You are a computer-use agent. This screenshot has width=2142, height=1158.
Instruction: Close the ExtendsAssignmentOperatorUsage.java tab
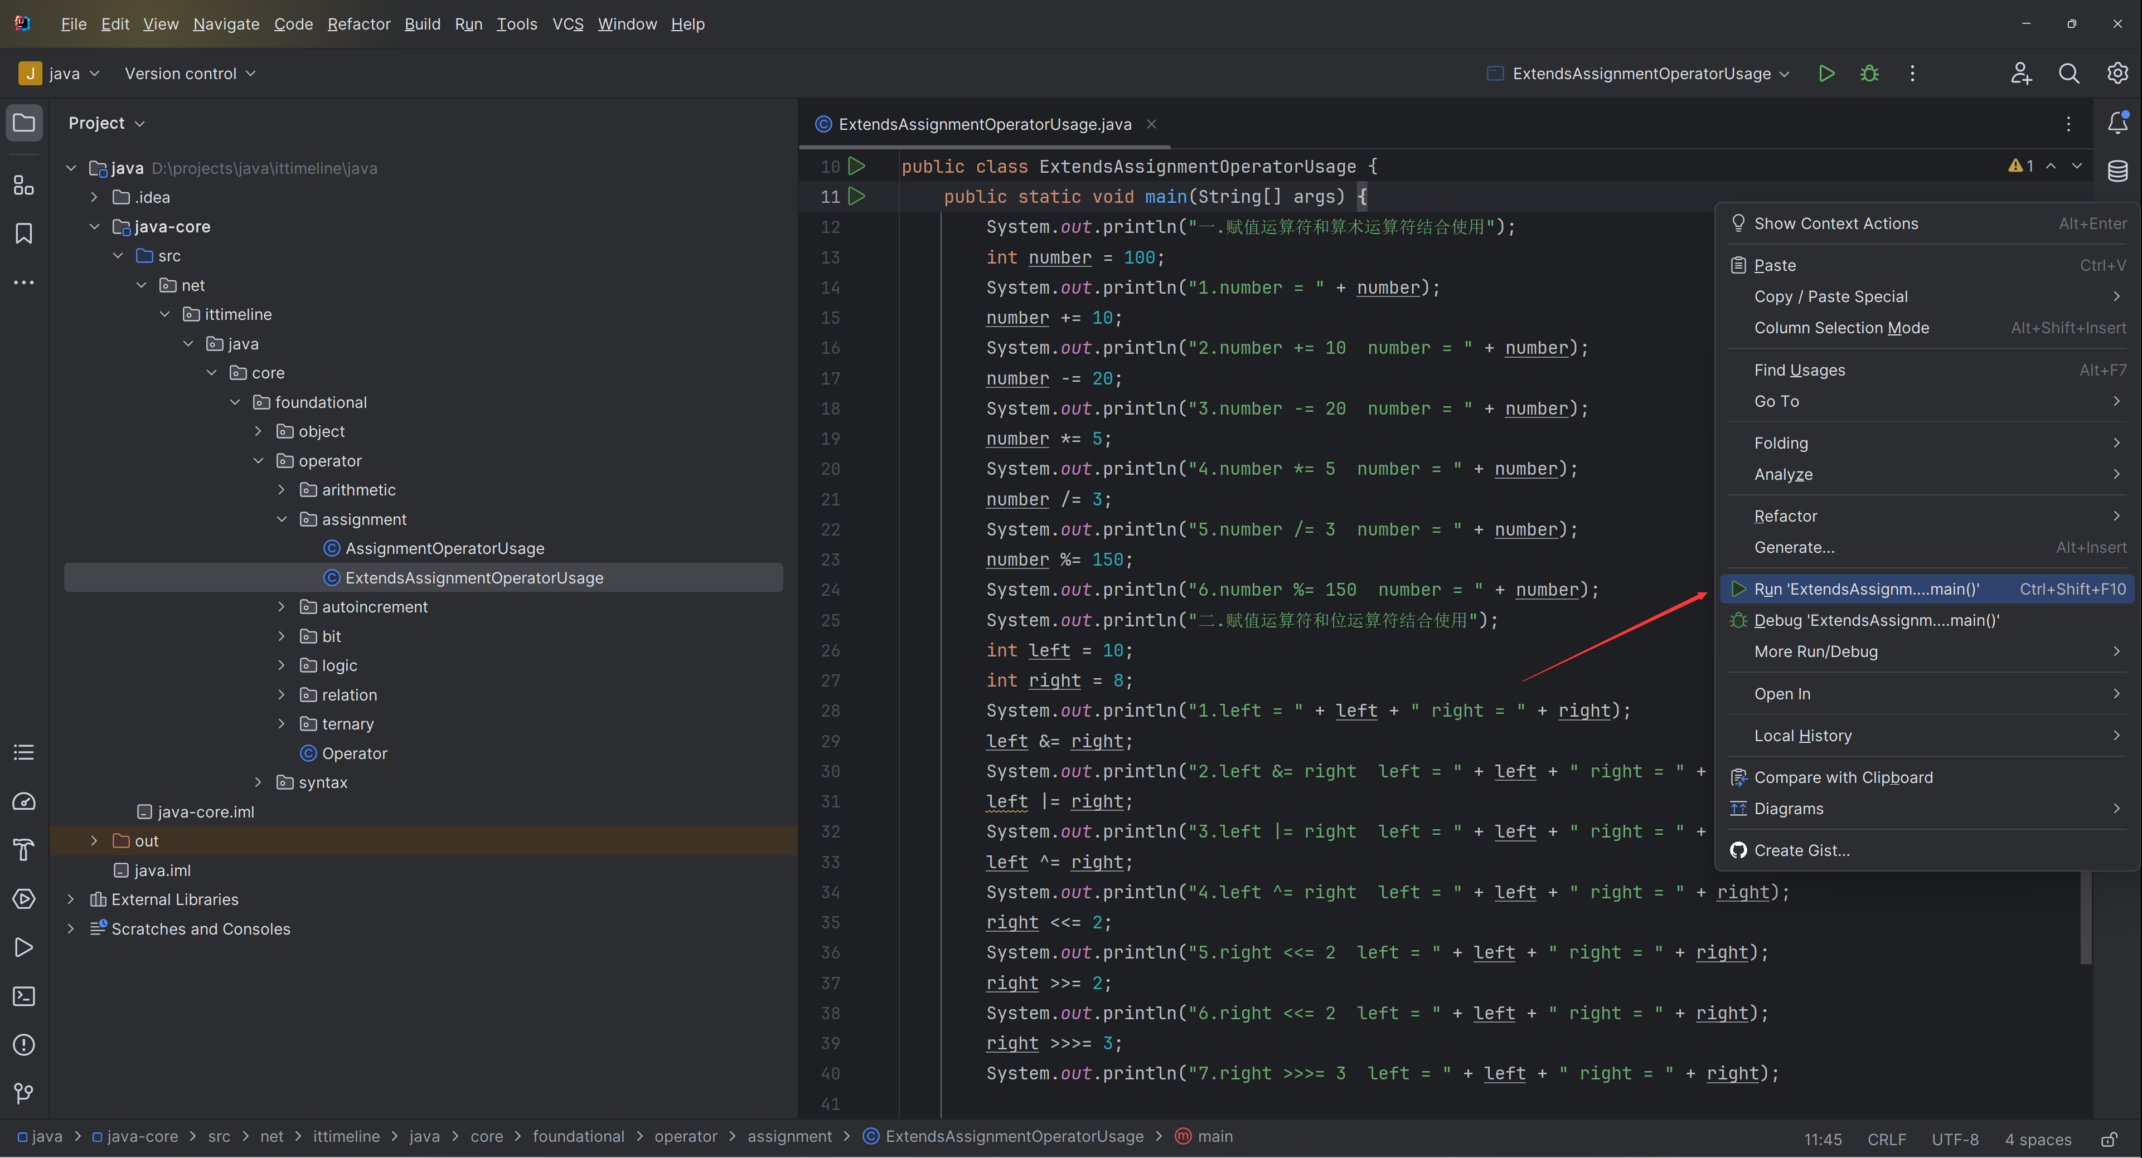click(1152, 124)
